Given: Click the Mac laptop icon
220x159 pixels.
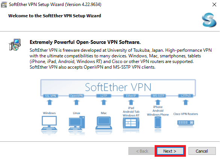Looking at the screenshot, I should 104,123.
